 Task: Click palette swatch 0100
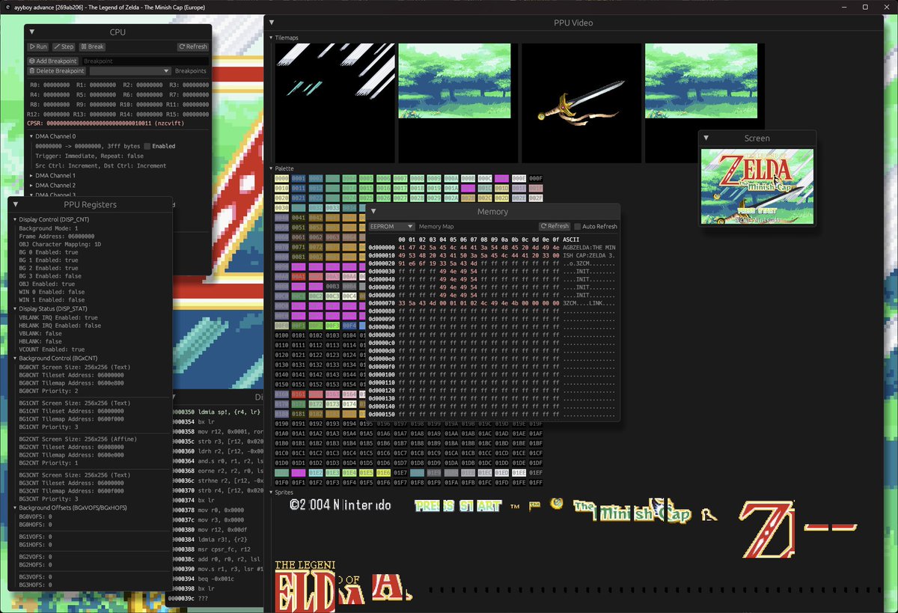[x=282, y=335]
